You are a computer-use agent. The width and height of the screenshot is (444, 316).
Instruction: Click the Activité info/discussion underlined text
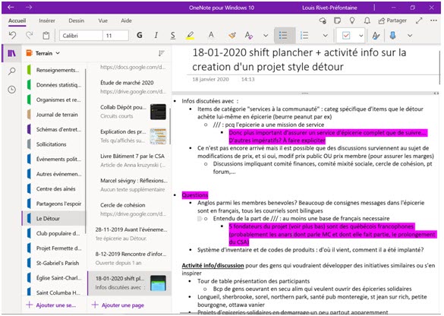pos(213,266)
